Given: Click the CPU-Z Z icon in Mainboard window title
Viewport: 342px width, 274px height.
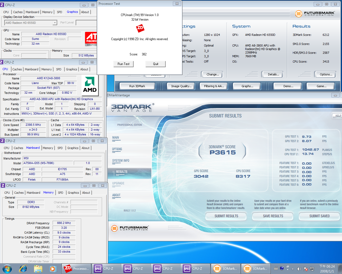Looking at the screenshot, I should tap(2, 141).
